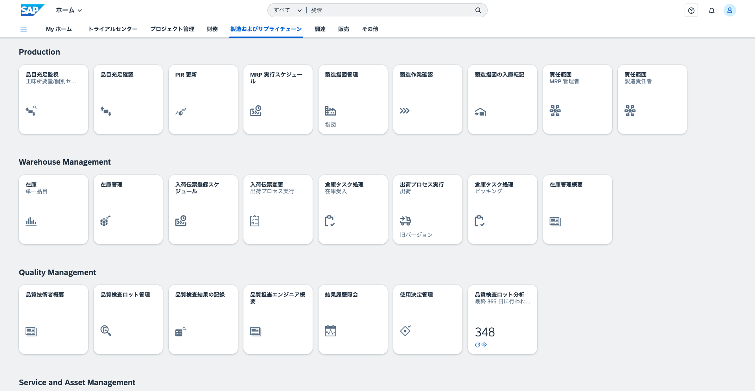Open the 品質検査結果の記録 tile icon
This screenshot has width=755, height=391.
181,332
